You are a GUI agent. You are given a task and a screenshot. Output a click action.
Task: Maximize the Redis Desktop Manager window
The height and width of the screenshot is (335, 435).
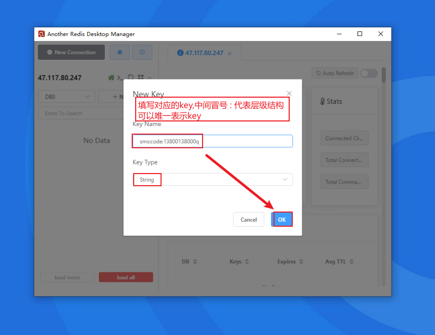point(360,34)
